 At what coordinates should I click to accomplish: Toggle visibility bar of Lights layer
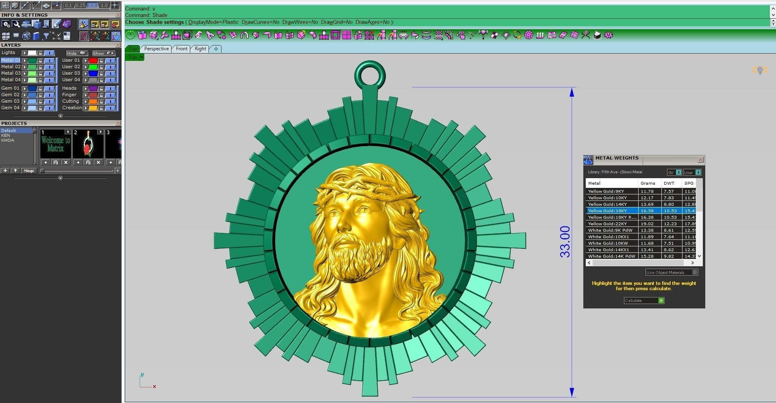tap(50, 53)
